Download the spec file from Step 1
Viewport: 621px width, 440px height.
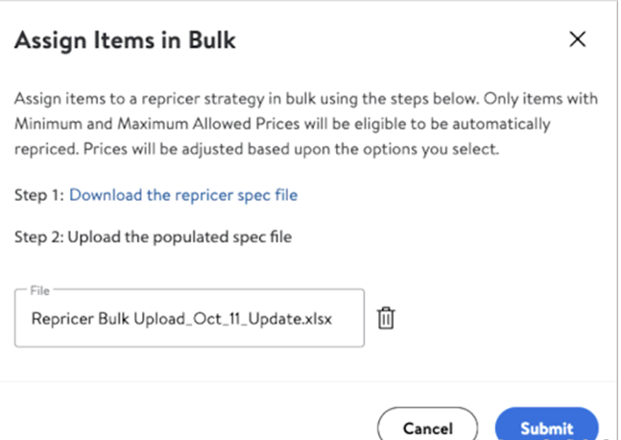click(x=183, y=195)
